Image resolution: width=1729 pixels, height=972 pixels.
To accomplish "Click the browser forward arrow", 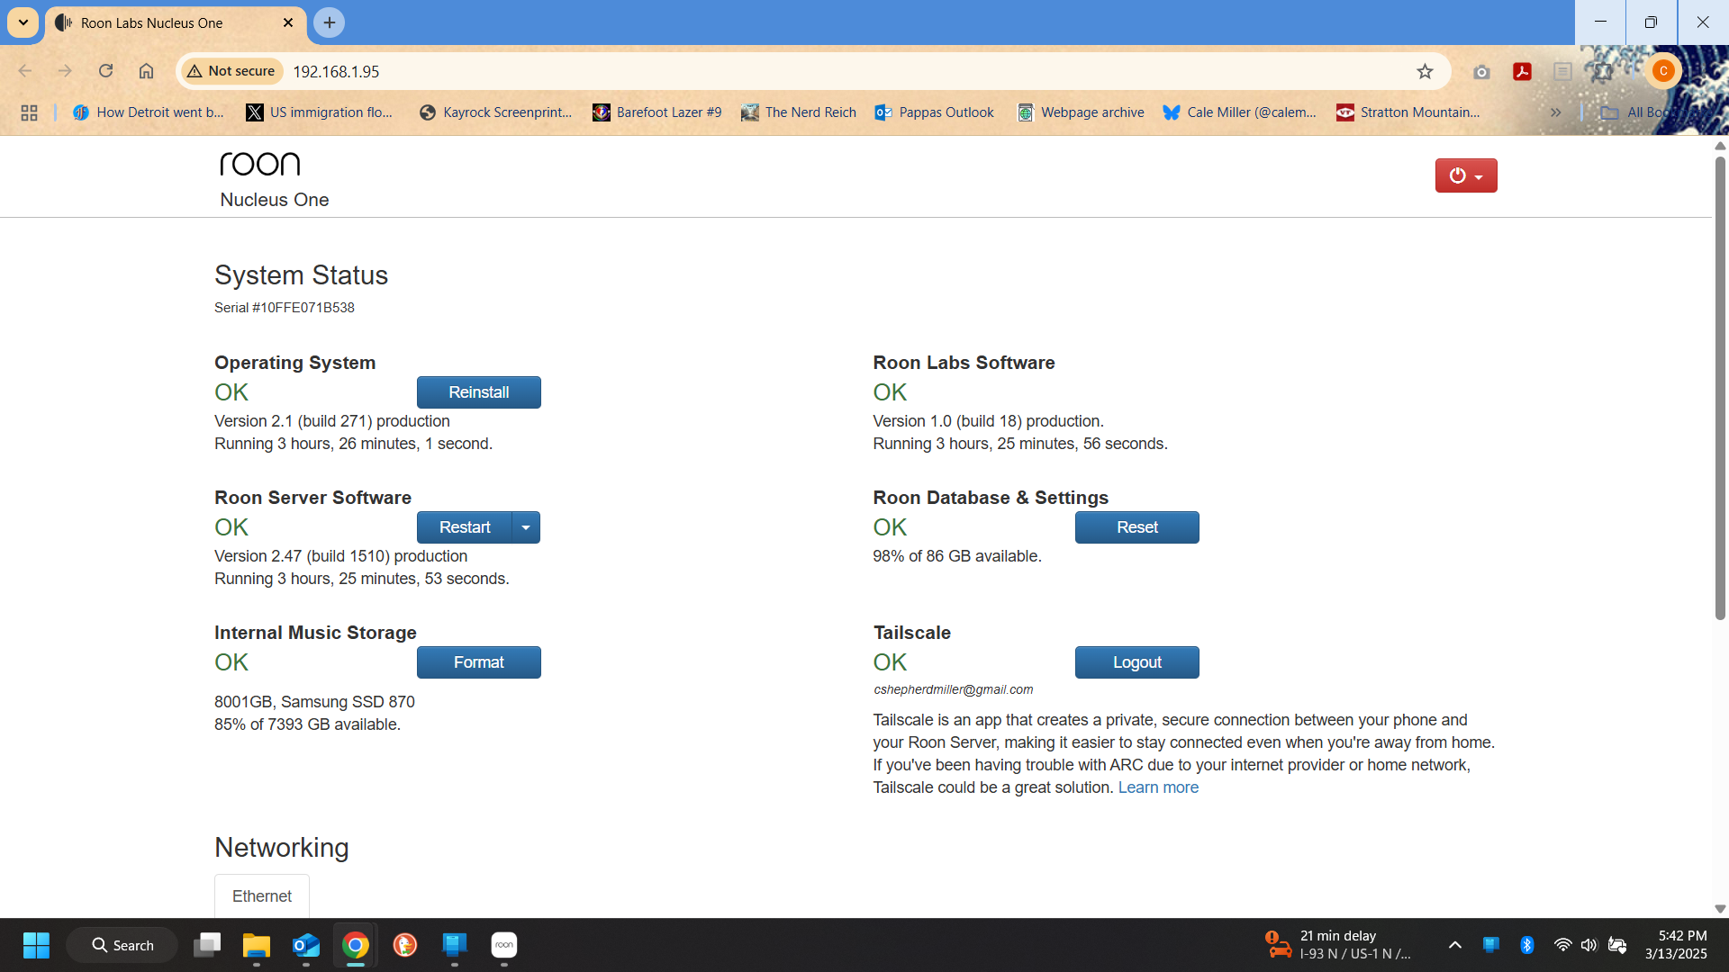I will click(65, 71).
